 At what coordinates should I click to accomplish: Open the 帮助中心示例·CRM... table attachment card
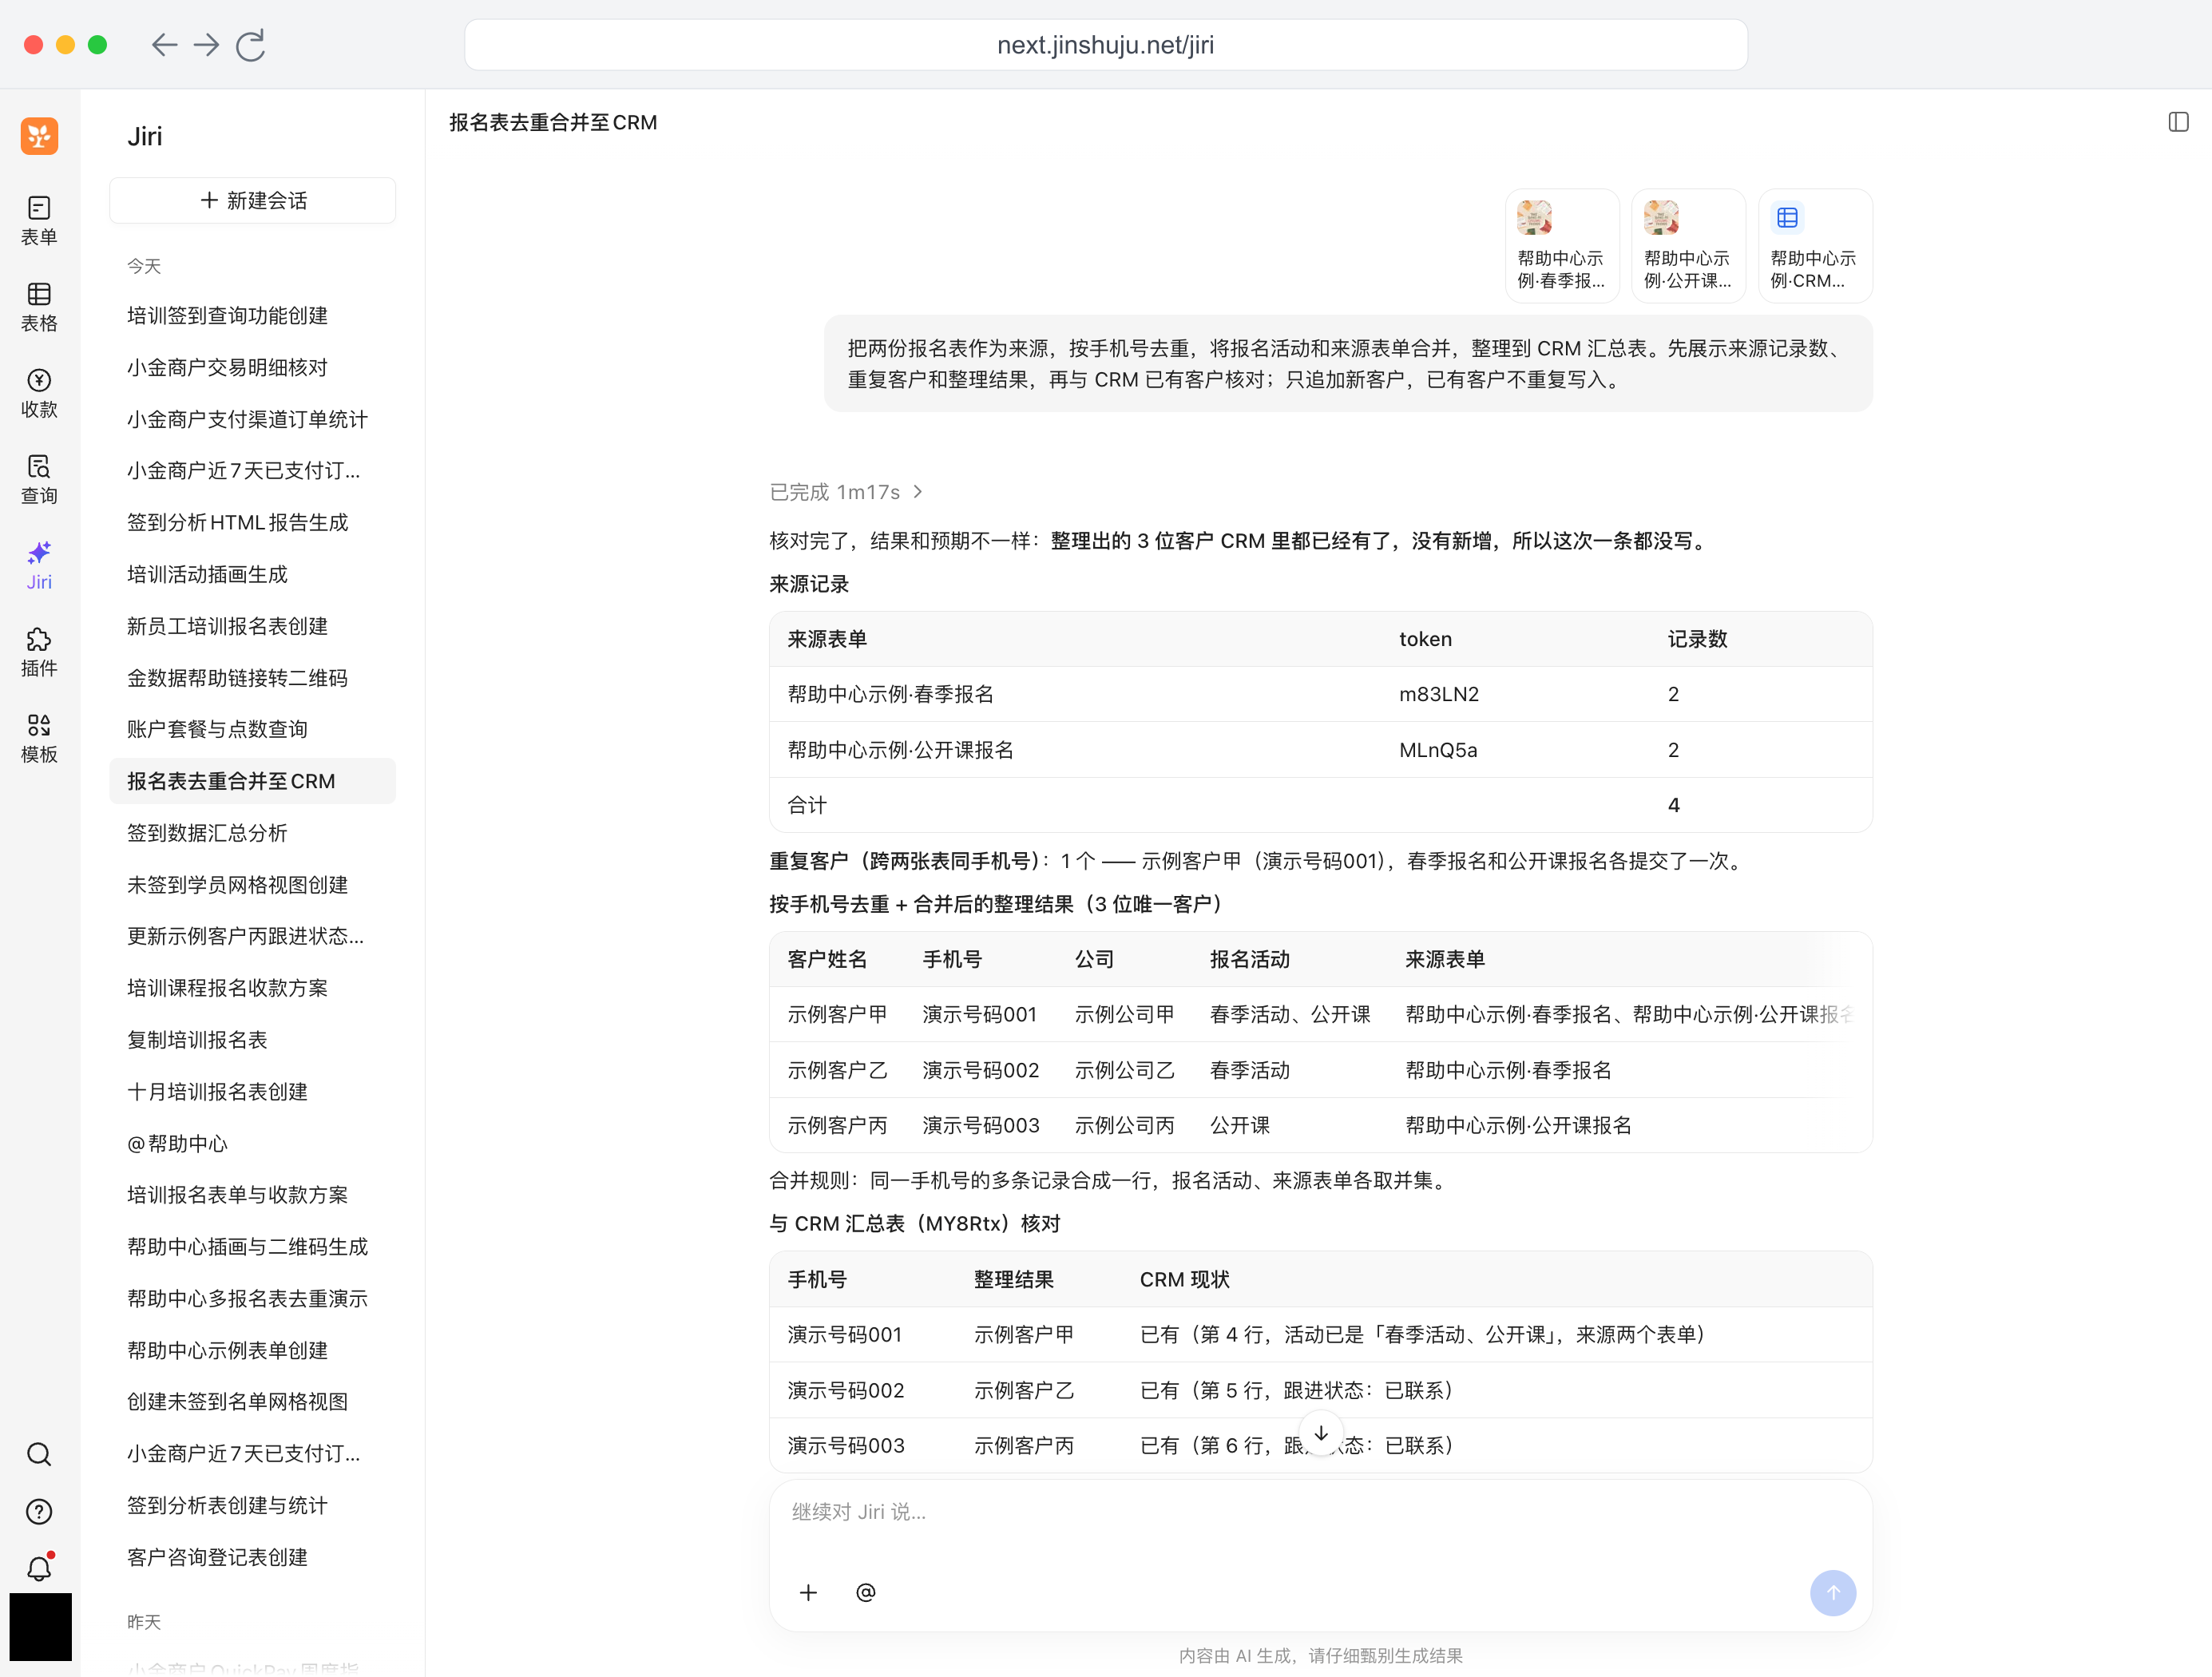click(x=1814, y=245)
